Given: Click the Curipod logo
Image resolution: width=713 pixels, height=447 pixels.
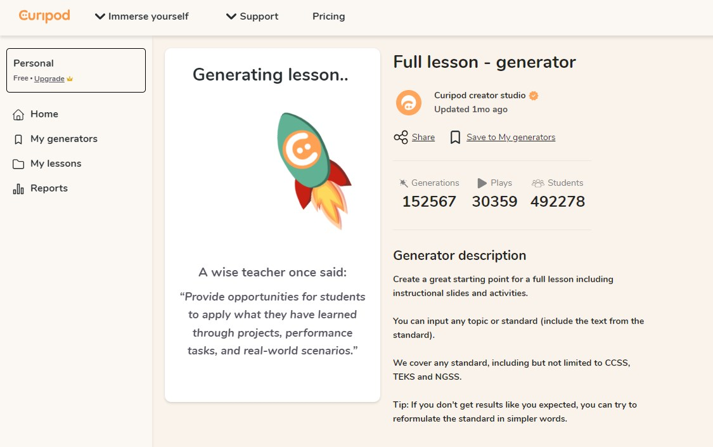Looking at the screenshot, I should pos(44,16).
